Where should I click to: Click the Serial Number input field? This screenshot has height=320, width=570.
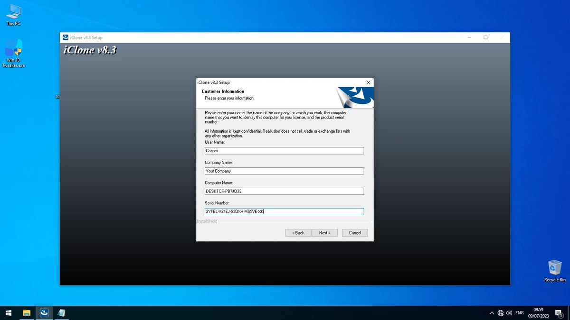(x=284, y=212)
